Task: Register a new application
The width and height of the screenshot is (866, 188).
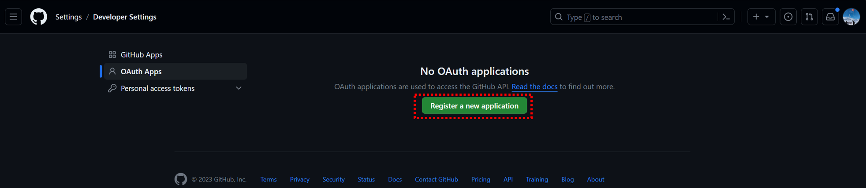Action: pos(474,106)
